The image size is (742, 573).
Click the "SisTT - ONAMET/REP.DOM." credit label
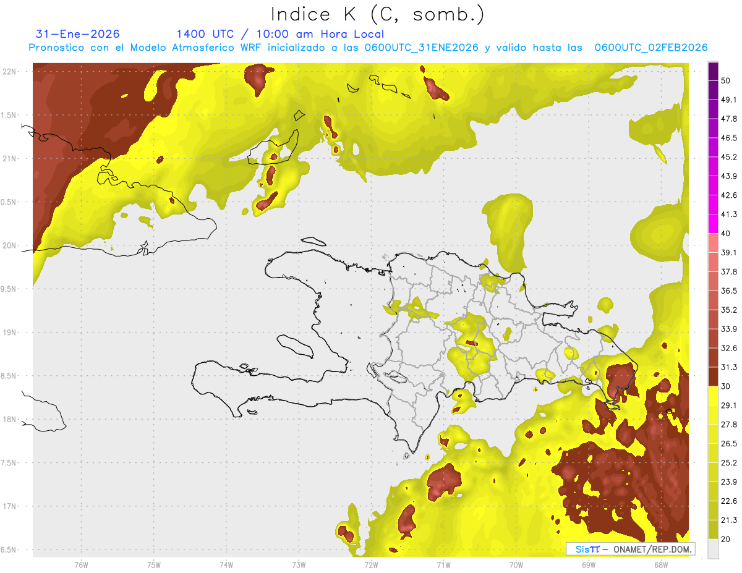630,549
